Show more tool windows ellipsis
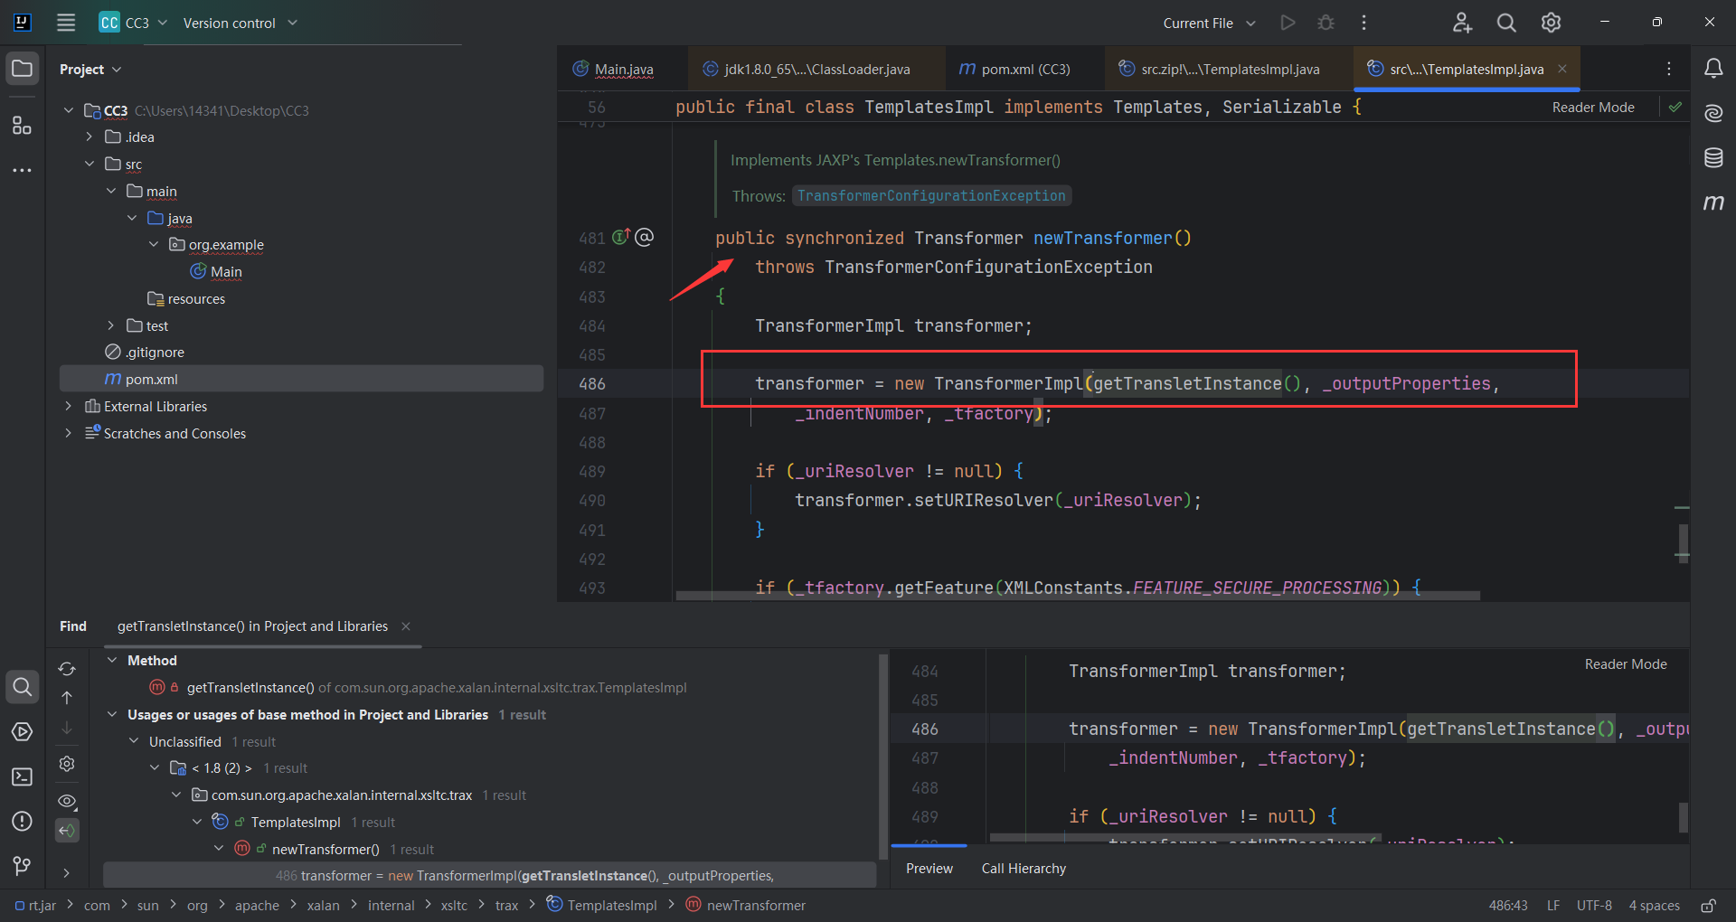The image size is (1736, 922). [x=23, y=170]
